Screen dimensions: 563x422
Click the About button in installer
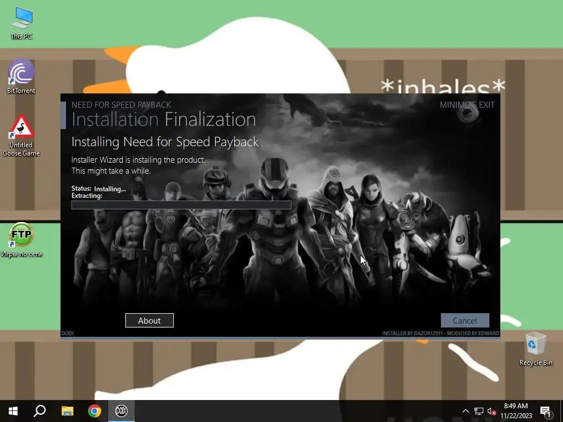pos(150,320)
